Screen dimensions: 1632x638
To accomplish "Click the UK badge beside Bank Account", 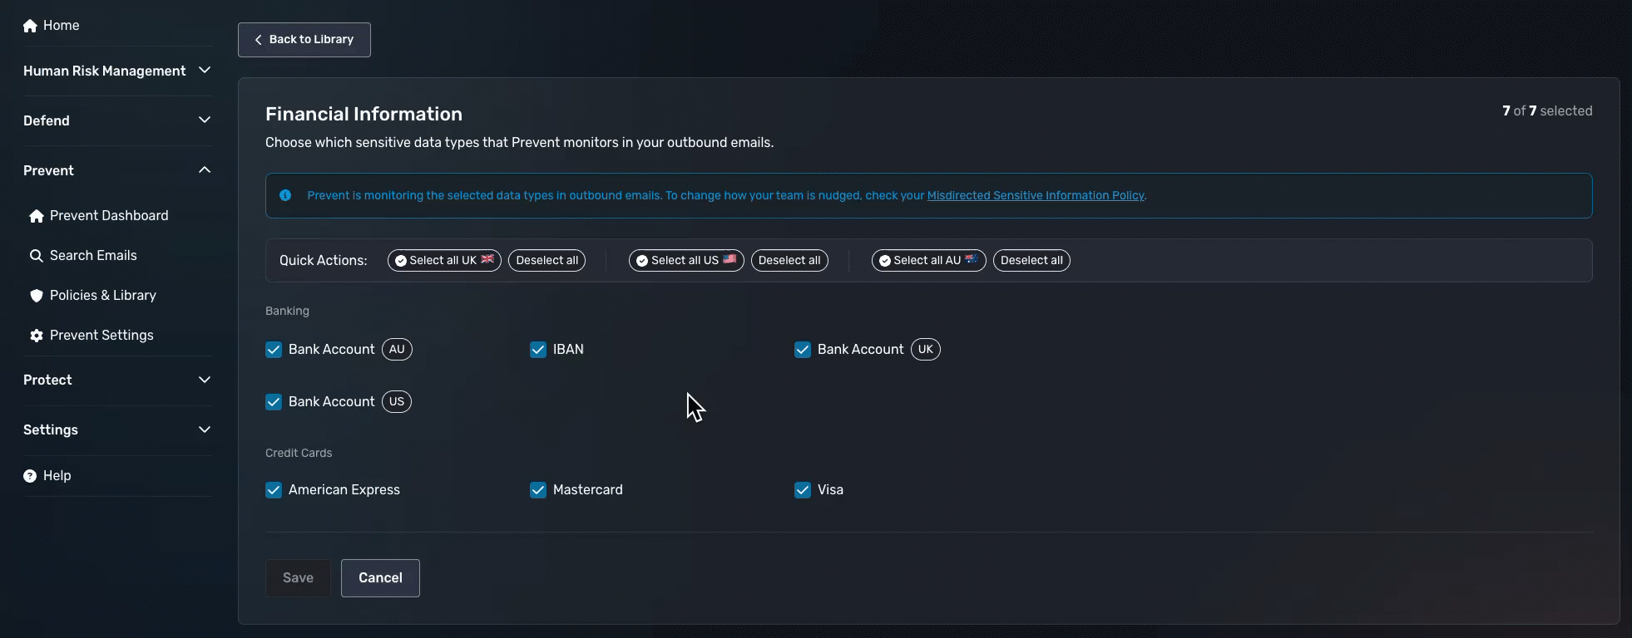I will (x=926, y=350).
